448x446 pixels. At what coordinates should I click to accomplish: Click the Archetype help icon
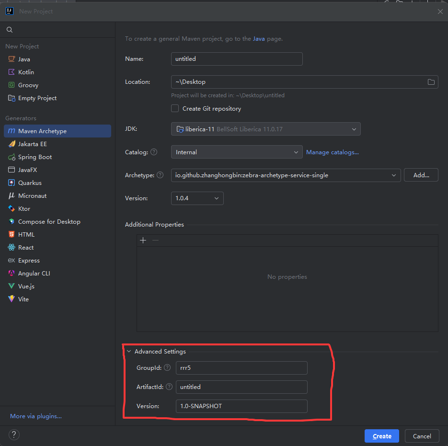tap(161, 175)
